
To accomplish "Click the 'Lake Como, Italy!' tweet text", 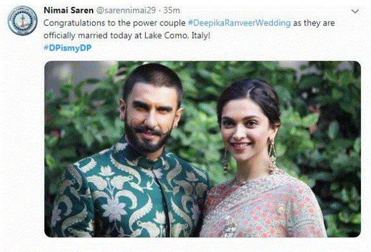I will [x=177, y=36].
